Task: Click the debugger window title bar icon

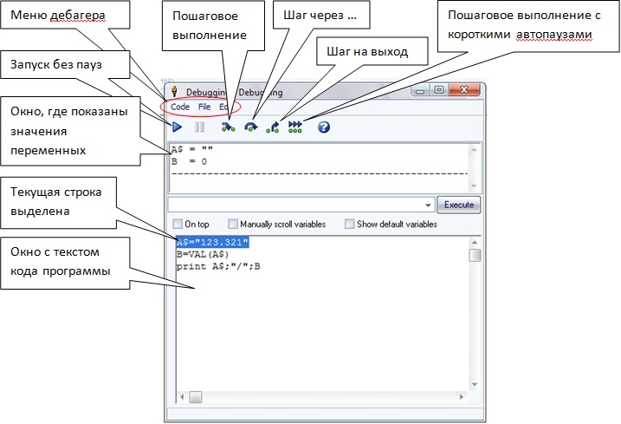Action: point(174,92)
